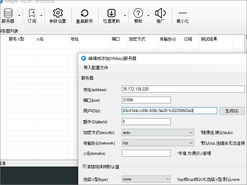Click the 最小化 minimize dash icon
247x185 pixels.
click(183, 13)
